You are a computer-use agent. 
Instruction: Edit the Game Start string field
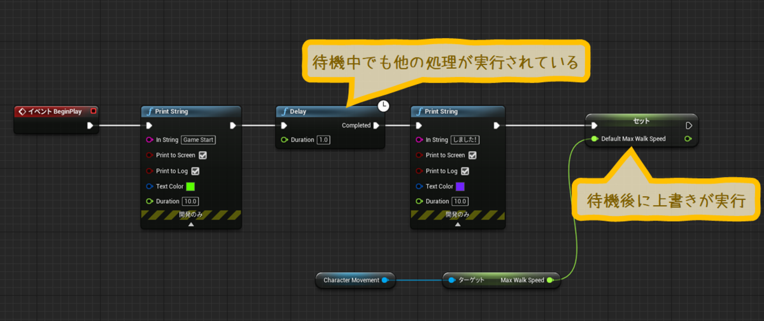199,139
